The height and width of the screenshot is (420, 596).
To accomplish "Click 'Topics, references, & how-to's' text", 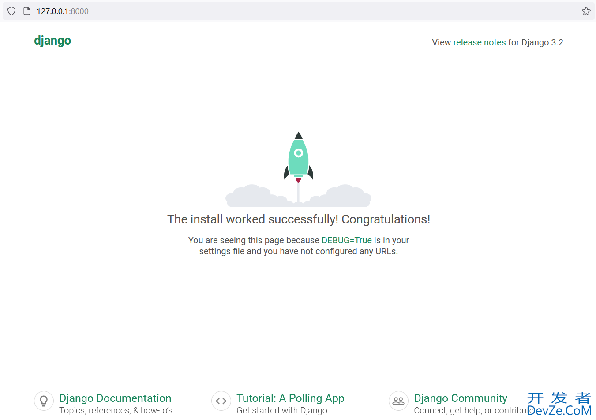I will click(116, 410).
